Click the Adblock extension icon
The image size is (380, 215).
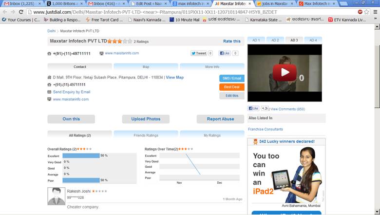tap(360, 12)
